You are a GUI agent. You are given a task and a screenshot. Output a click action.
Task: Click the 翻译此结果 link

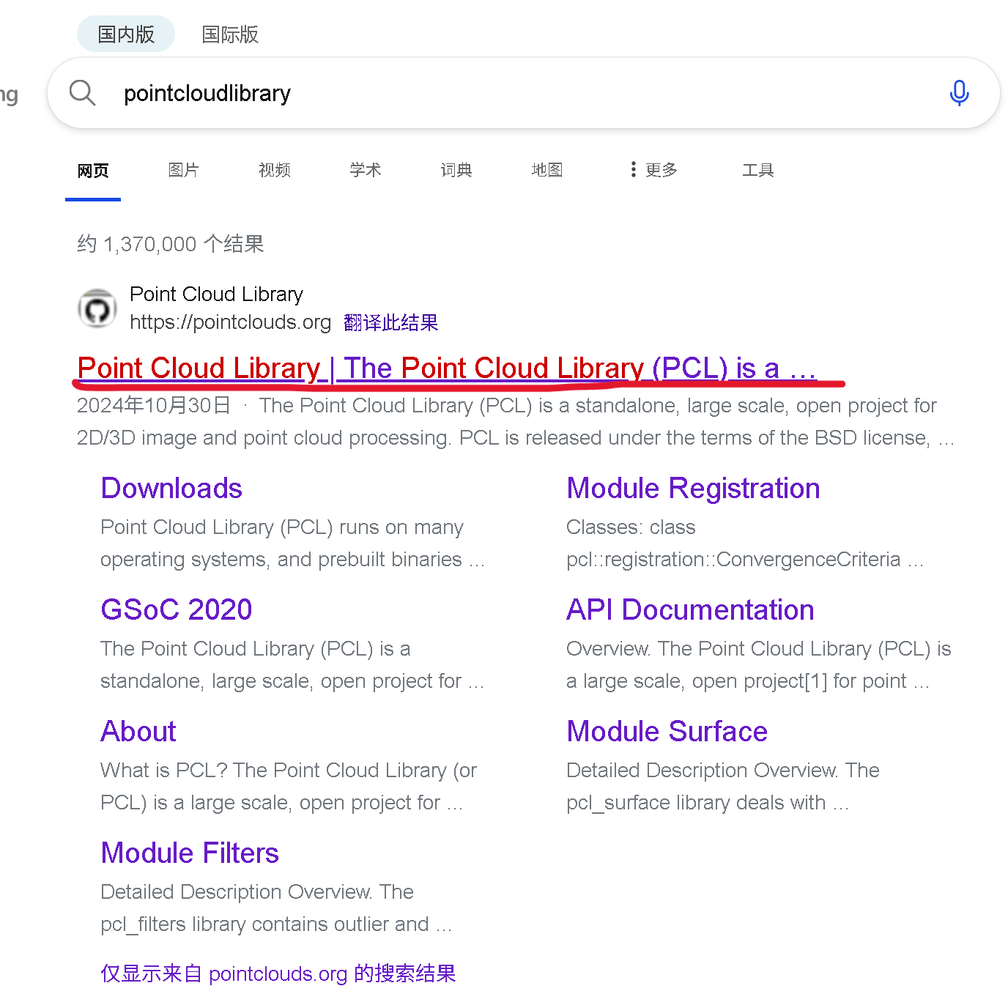[x=390, y=322]
